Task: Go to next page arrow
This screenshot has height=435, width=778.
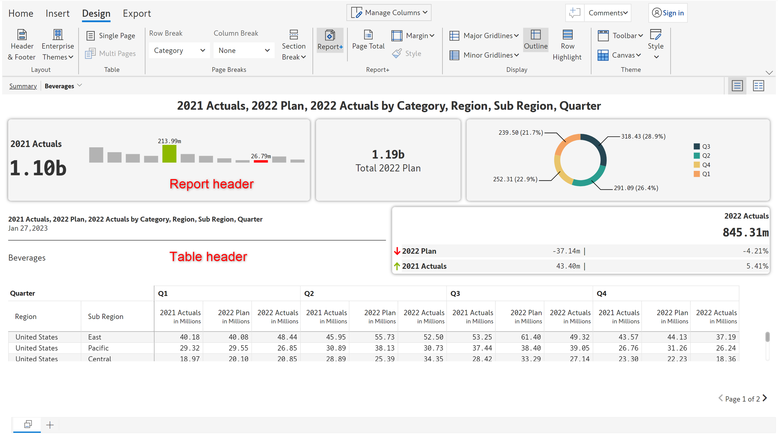Action: point(765,398)
